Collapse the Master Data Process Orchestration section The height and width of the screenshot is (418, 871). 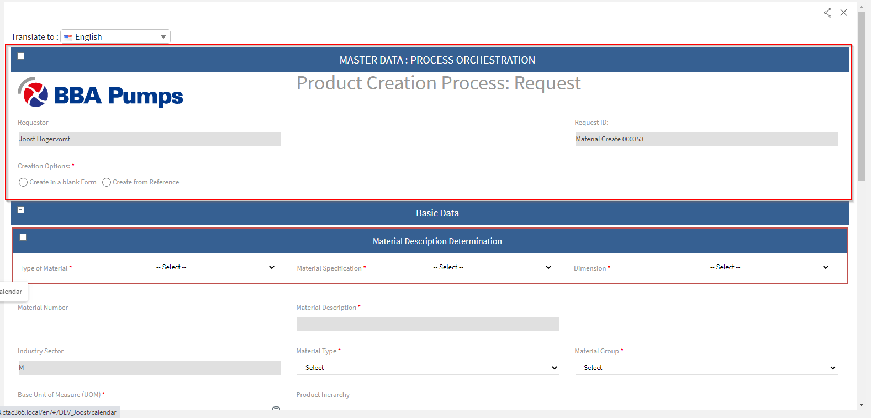21,56
